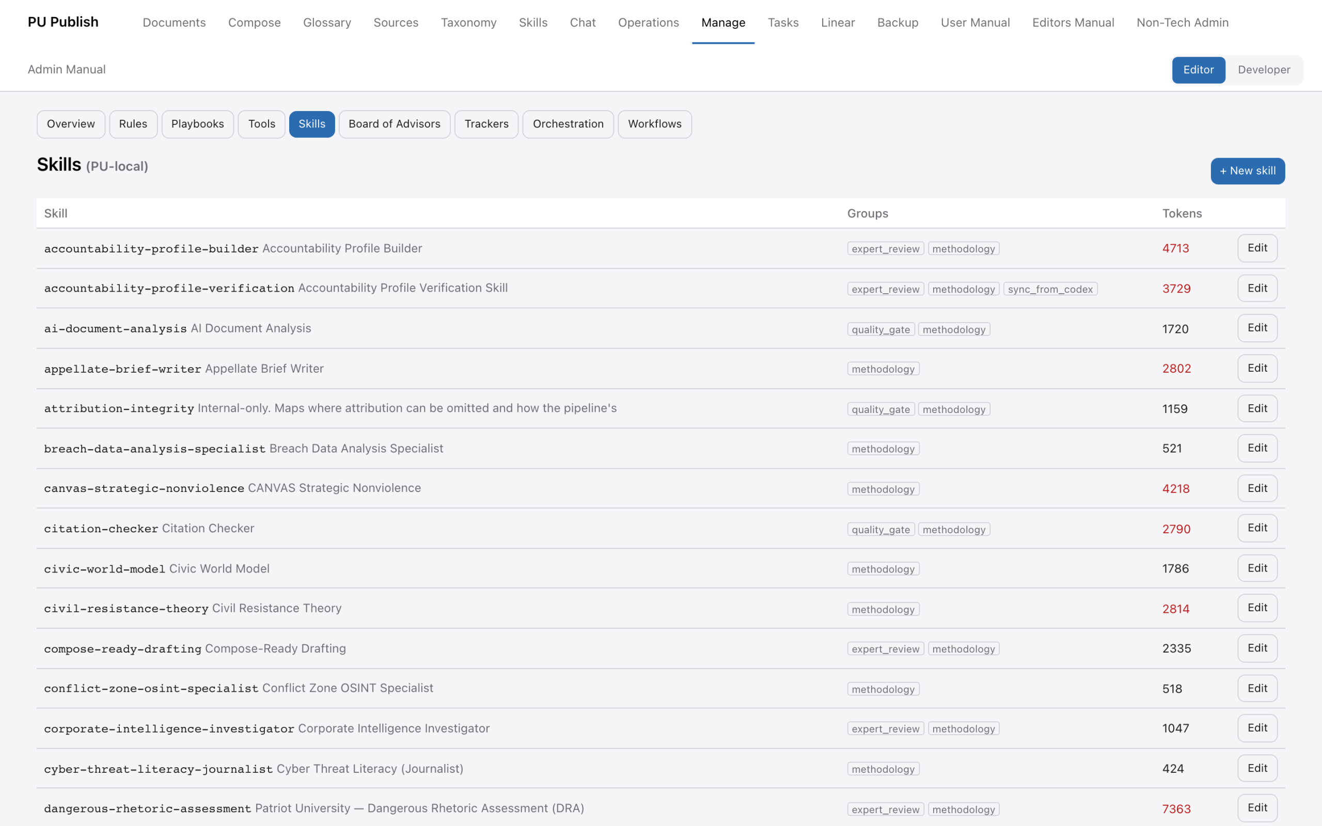Edit the appellate-brief-writer skill

click(1257, 368)
